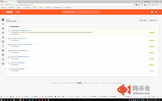The image size is (162, 101).
Task: Open the Added Task 5 activity link
Action: pos(18,38)
